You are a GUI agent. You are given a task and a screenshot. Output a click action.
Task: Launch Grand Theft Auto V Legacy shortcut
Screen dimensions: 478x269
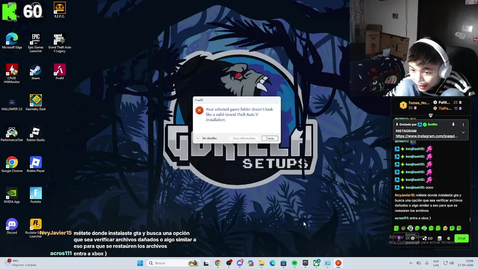(x=59, y=43)
